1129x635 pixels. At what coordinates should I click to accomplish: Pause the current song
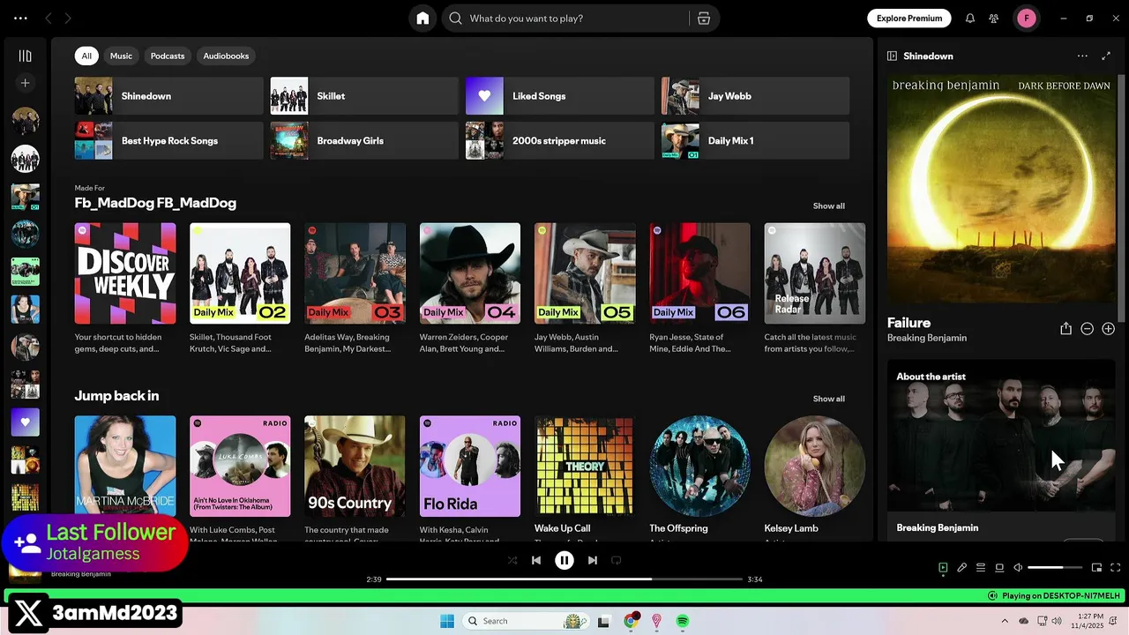[564, 560]
